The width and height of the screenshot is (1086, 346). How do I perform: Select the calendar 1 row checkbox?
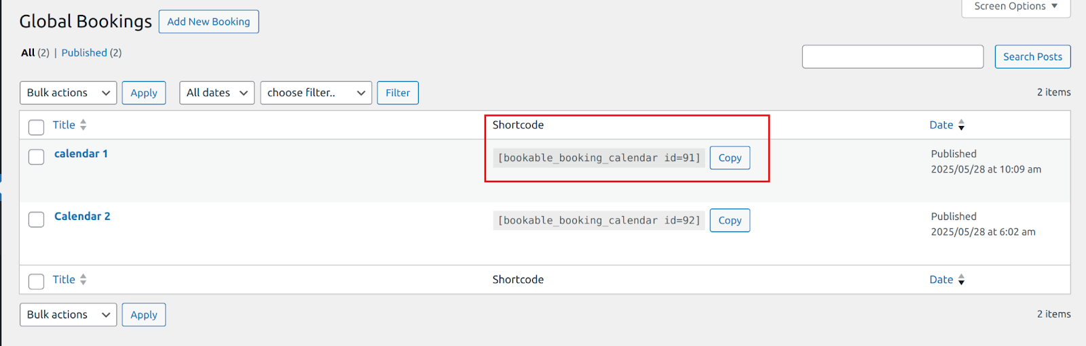point(37,157)
